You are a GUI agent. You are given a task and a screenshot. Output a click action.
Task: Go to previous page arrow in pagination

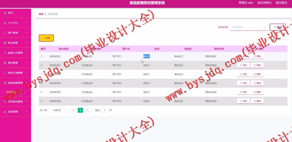(73, 110)
